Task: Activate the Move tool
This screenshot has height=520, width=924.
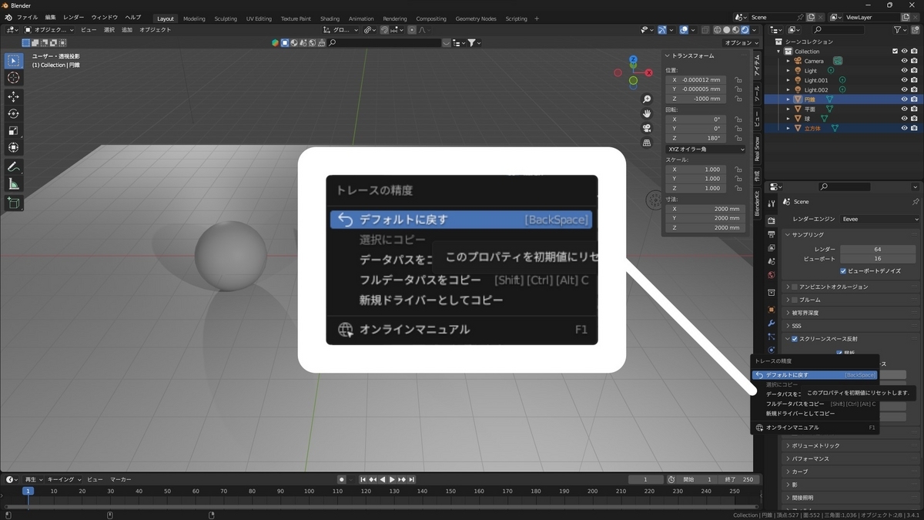Action: coord(13,96)
